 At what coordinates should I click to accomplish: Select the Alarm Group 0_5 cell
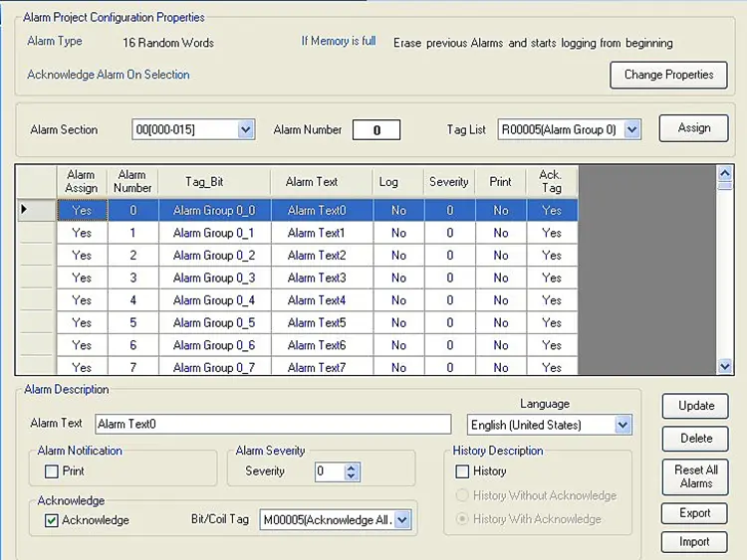(214, 322)
